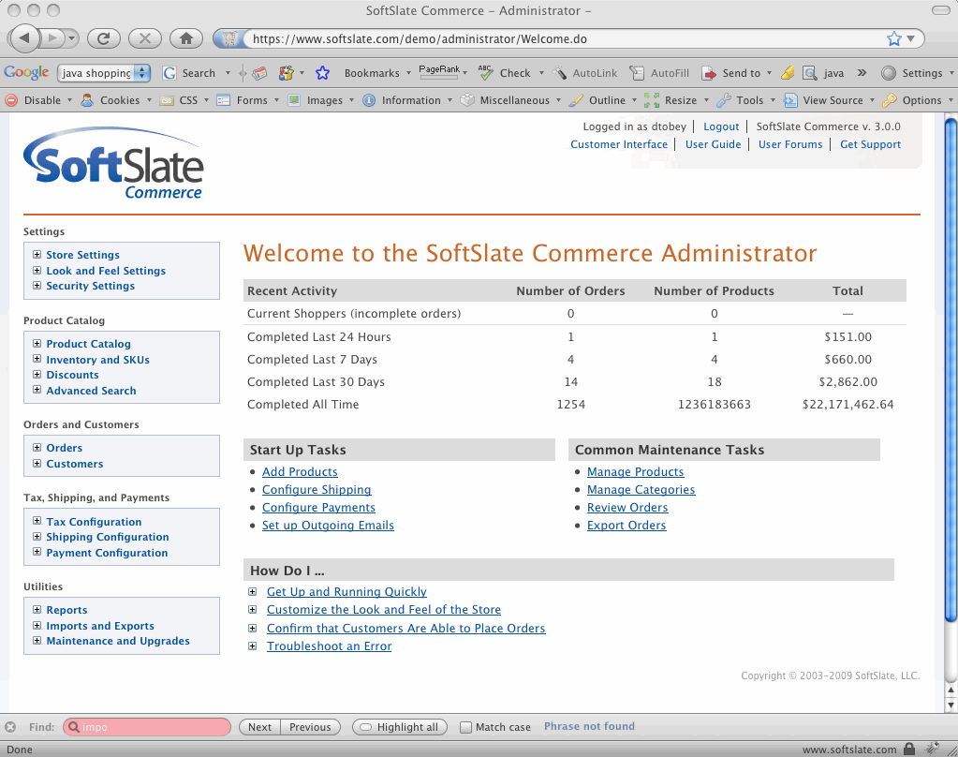Show more Google toolbar items with chevron
Screen dimensions: 958x757
862,73
